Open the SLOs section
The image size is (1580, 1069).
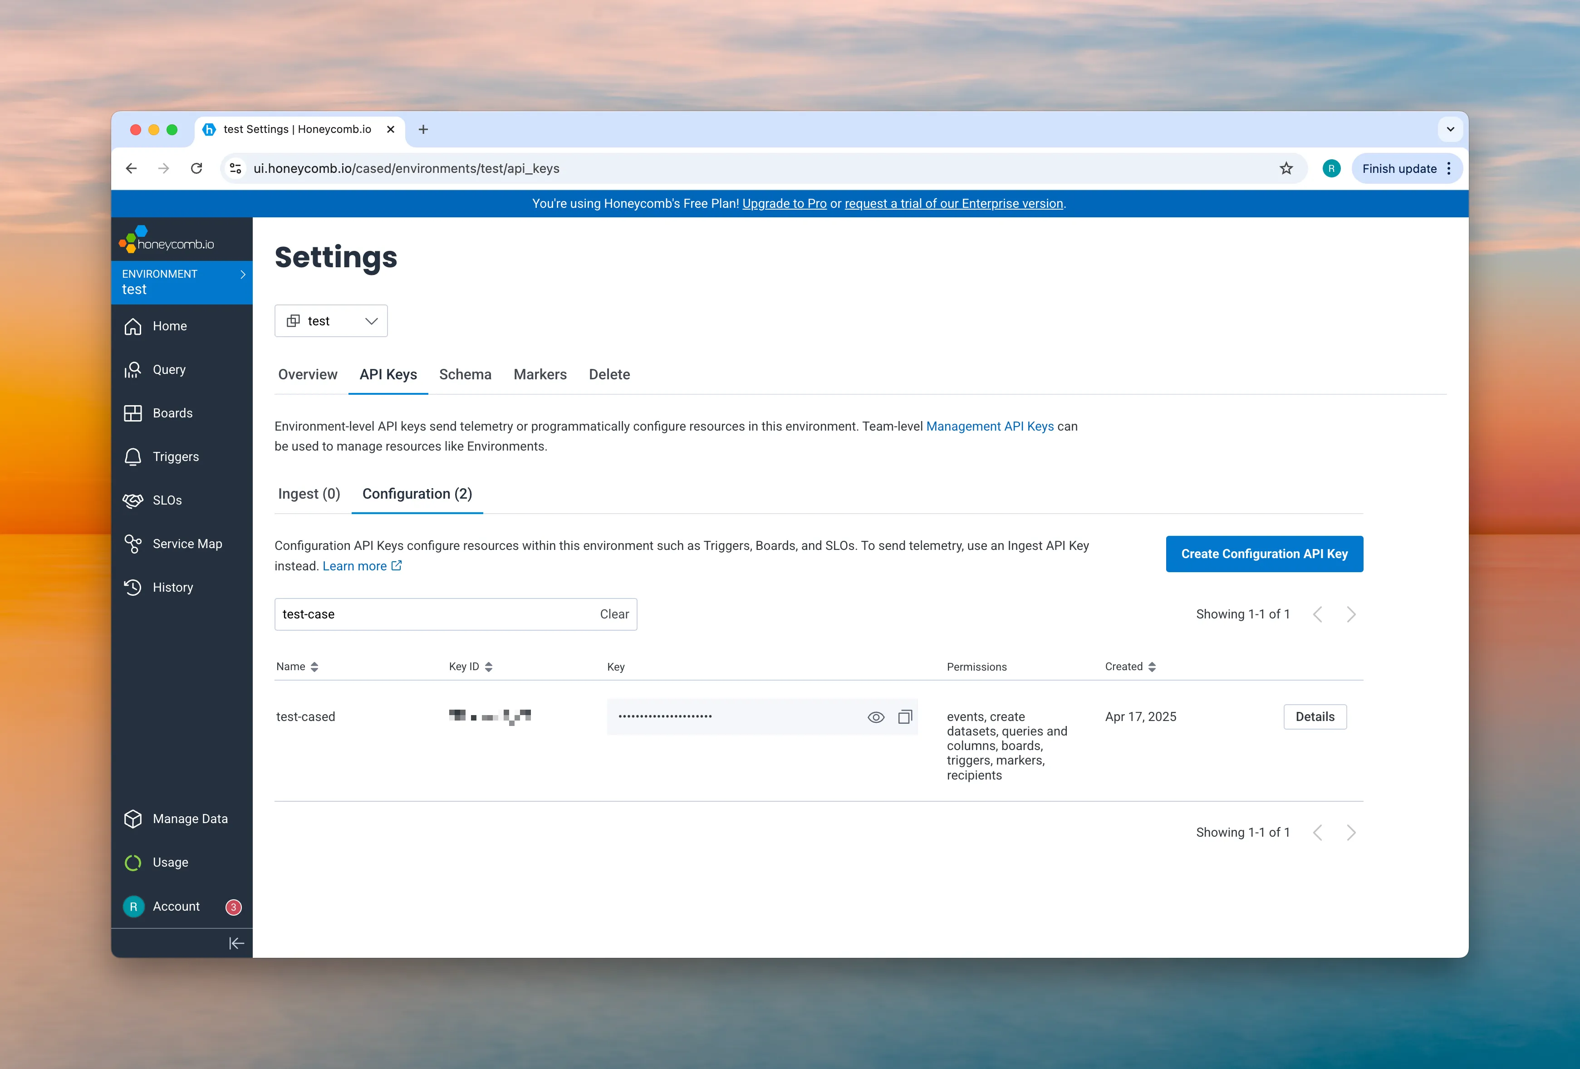tap(133, 500)
